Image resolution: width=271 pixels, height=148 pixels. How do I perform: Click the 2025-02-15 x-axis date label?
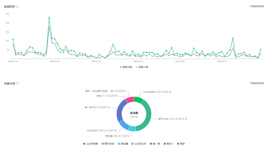coord(138,61)
